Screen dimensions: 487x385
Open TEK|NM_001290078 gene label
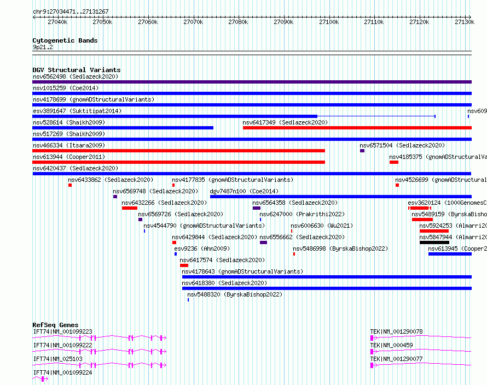point(396,331)
